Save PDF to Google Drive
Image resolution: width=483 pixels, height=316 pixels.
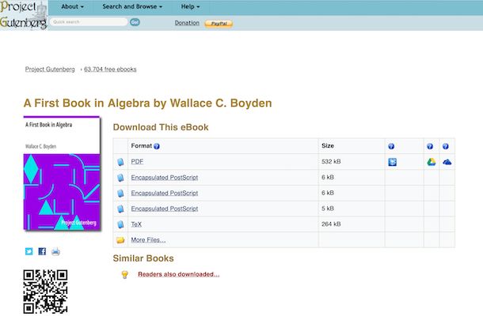pos(432,162)
